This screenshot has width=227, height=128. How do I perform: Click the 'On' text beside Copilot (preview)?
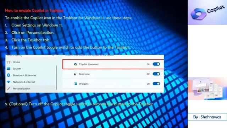coord(148,64)
